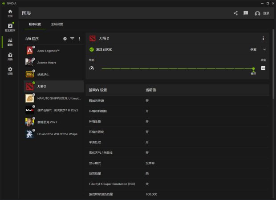Select the PUBG game entry
The height and width of the screenshot is (200, 276).
click(x=54, y=75)
